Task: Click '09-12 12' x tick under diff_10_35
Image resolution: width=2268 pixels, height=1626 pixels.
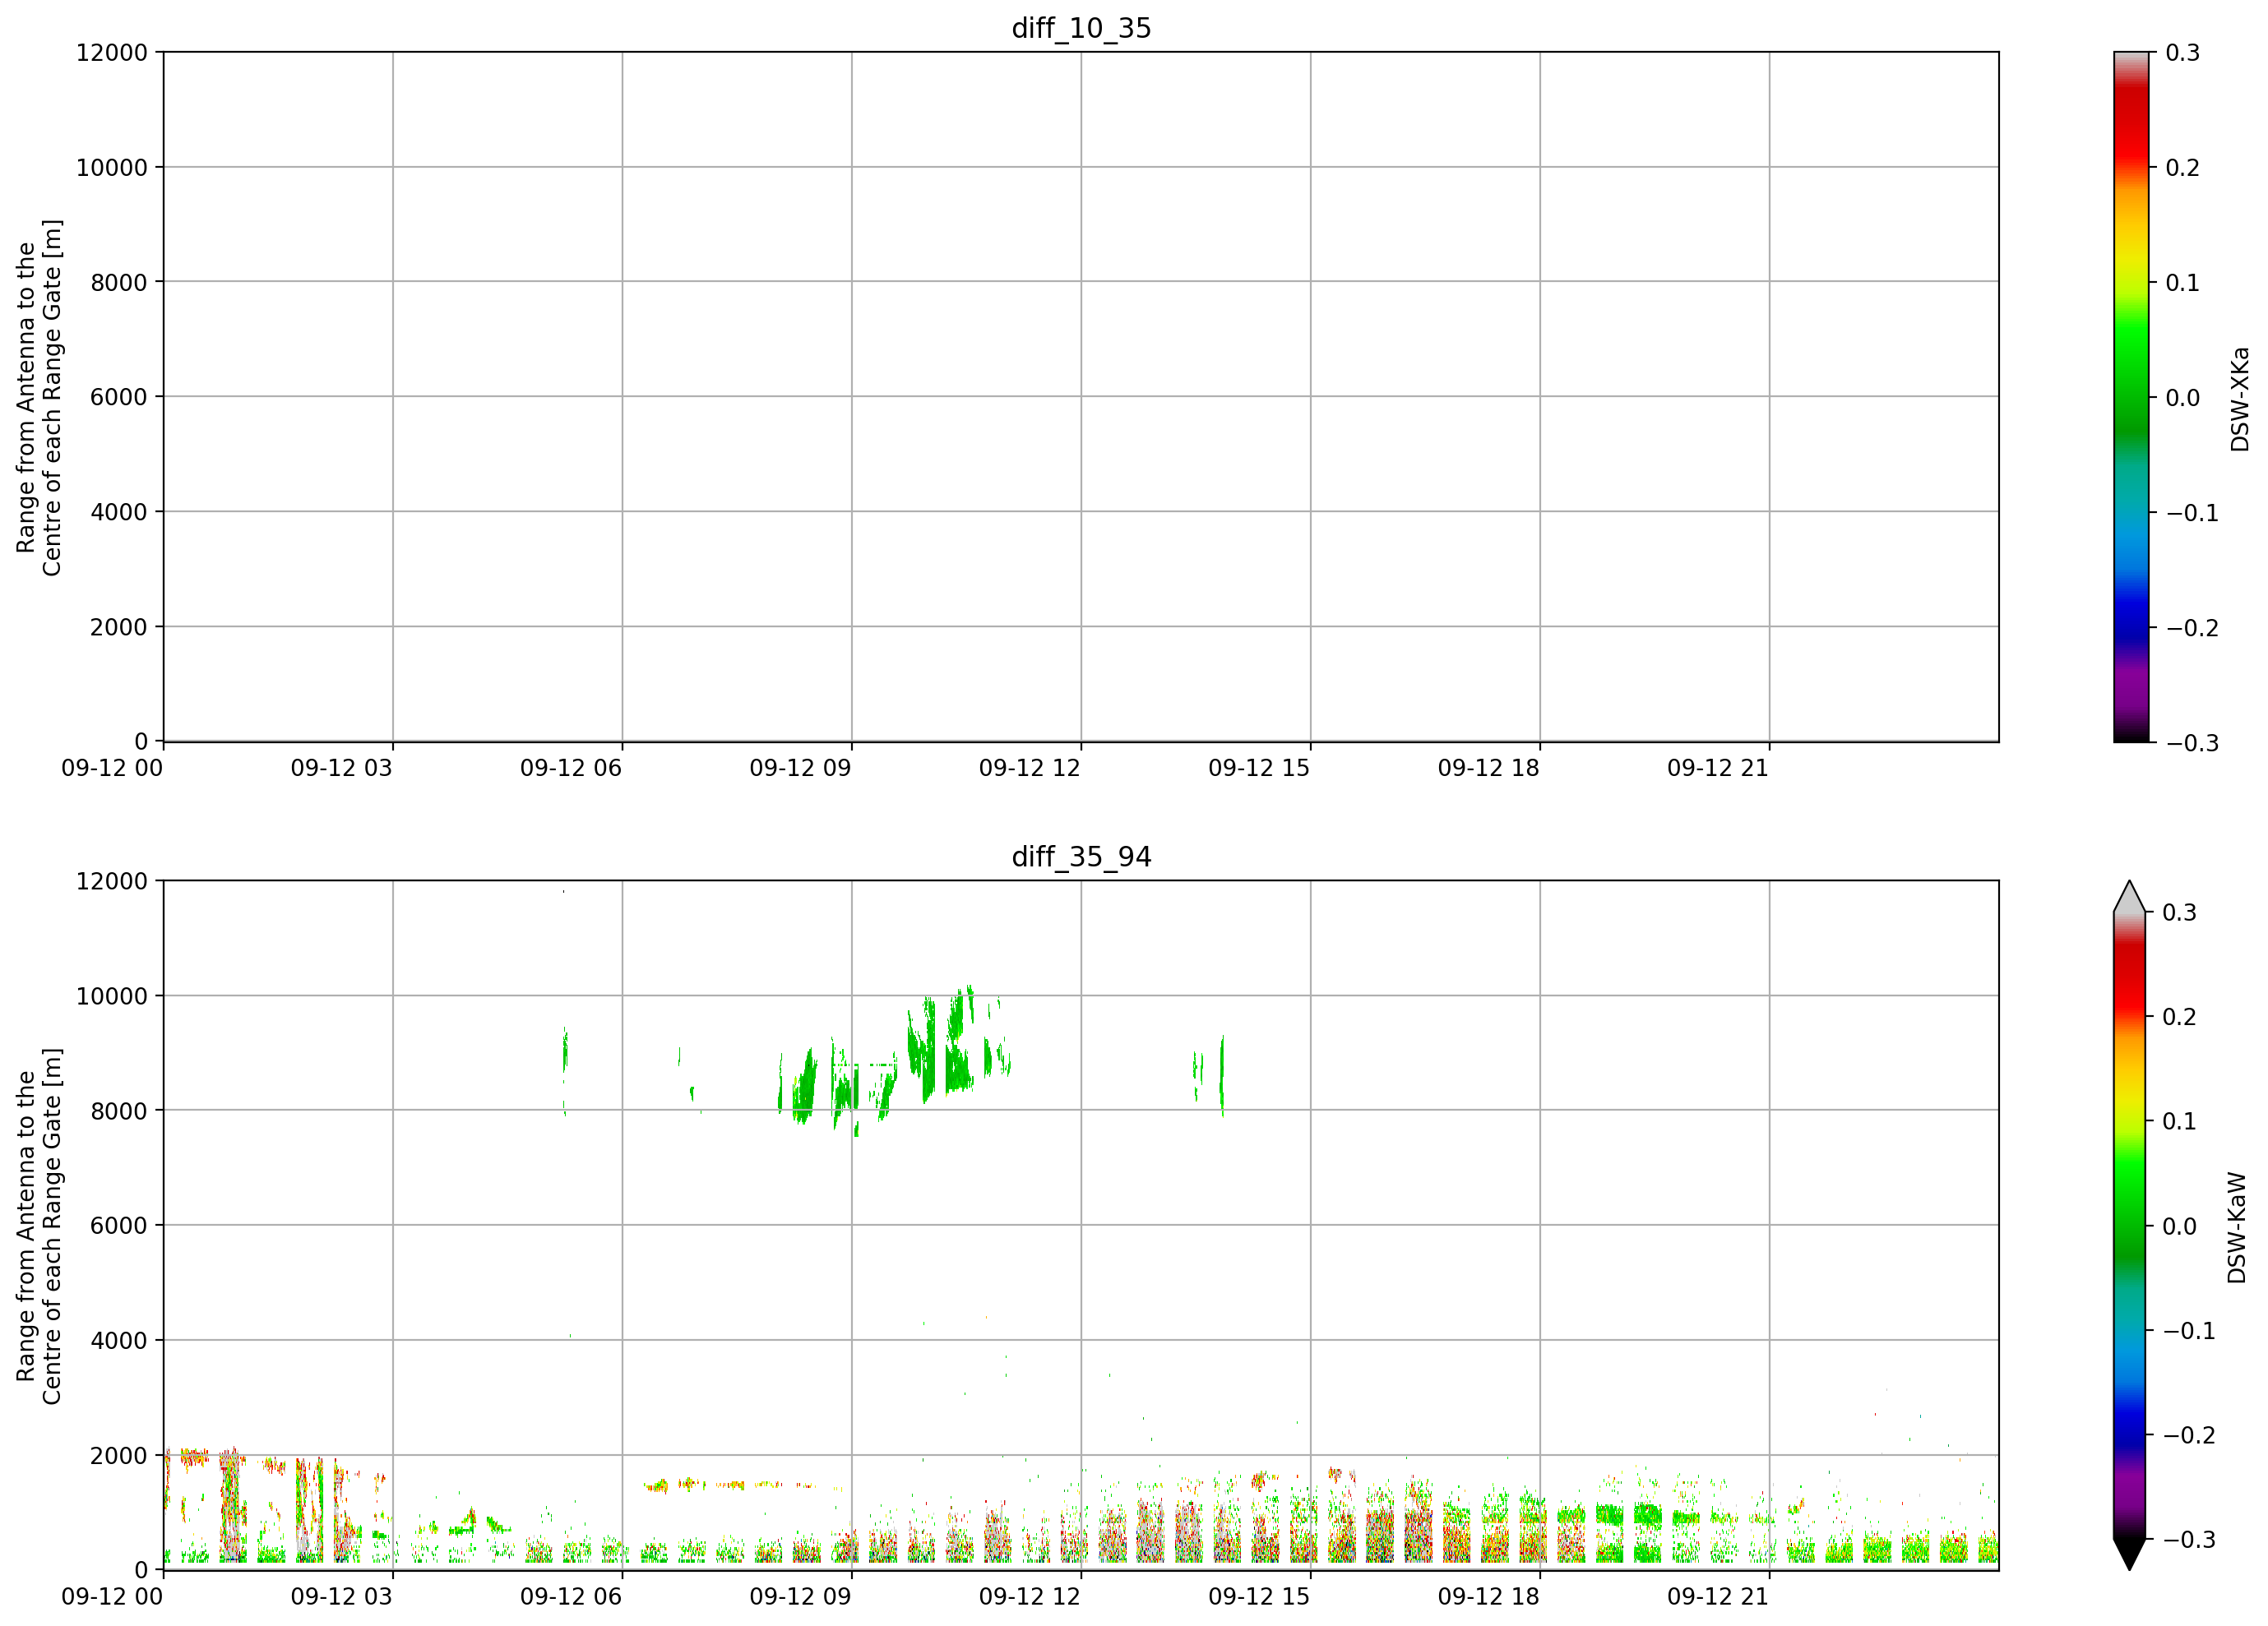Action: (x=1030, y=768)
